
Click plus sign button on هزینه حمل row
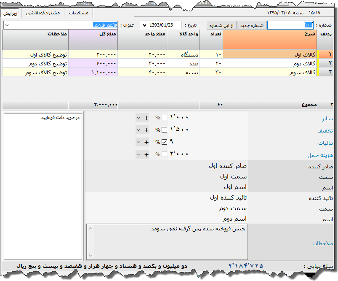click(x=146, y=154)
